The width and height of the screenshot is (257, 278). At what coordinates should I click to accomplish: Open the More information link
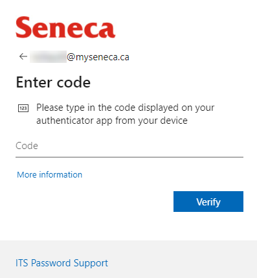50,174
